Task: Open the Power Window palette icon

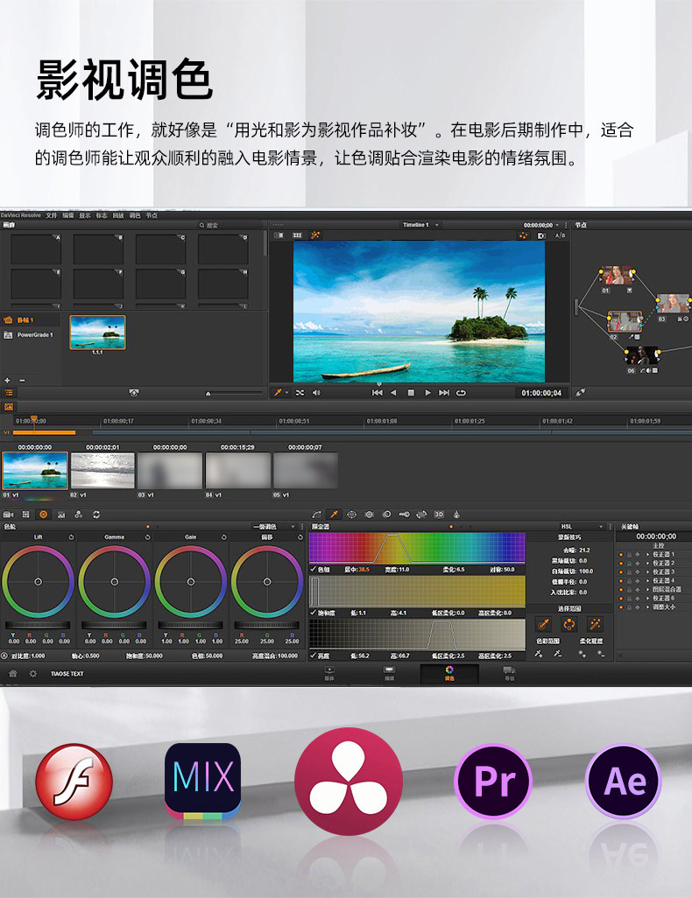Action: (x=351, y=515)
